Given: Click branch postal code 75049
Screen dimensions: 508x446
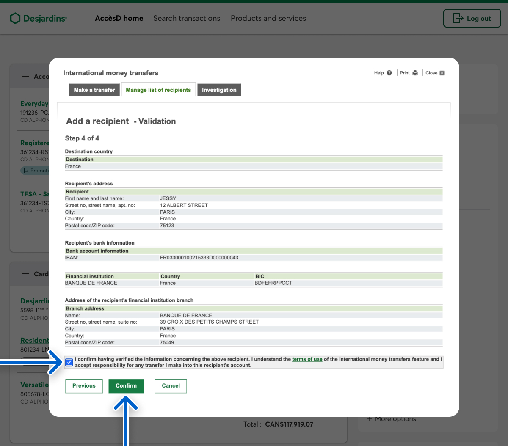Looking at the screenshot, I should pyautogui.click(x=167, y=343).
